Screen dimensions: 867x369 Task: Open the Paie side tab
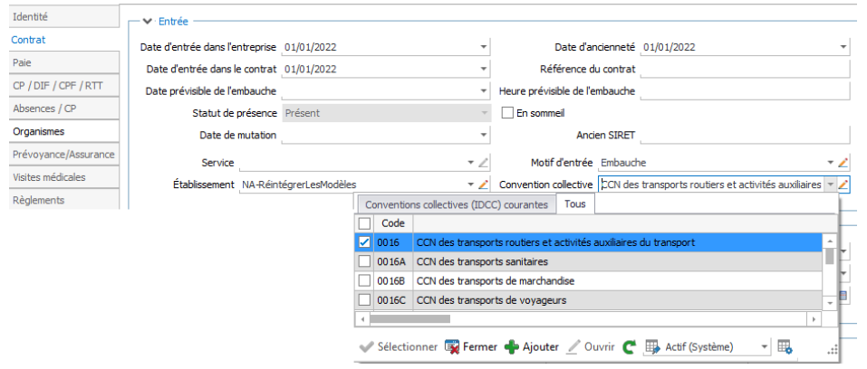64,63
